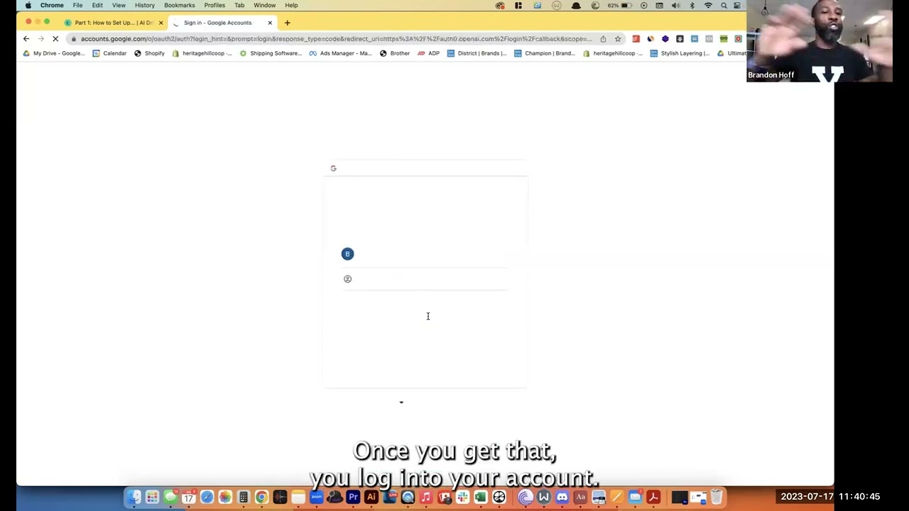
Task: Launch Adobe Illustrator from the dock
Action: pyautogui.click(x=371, y=497)
